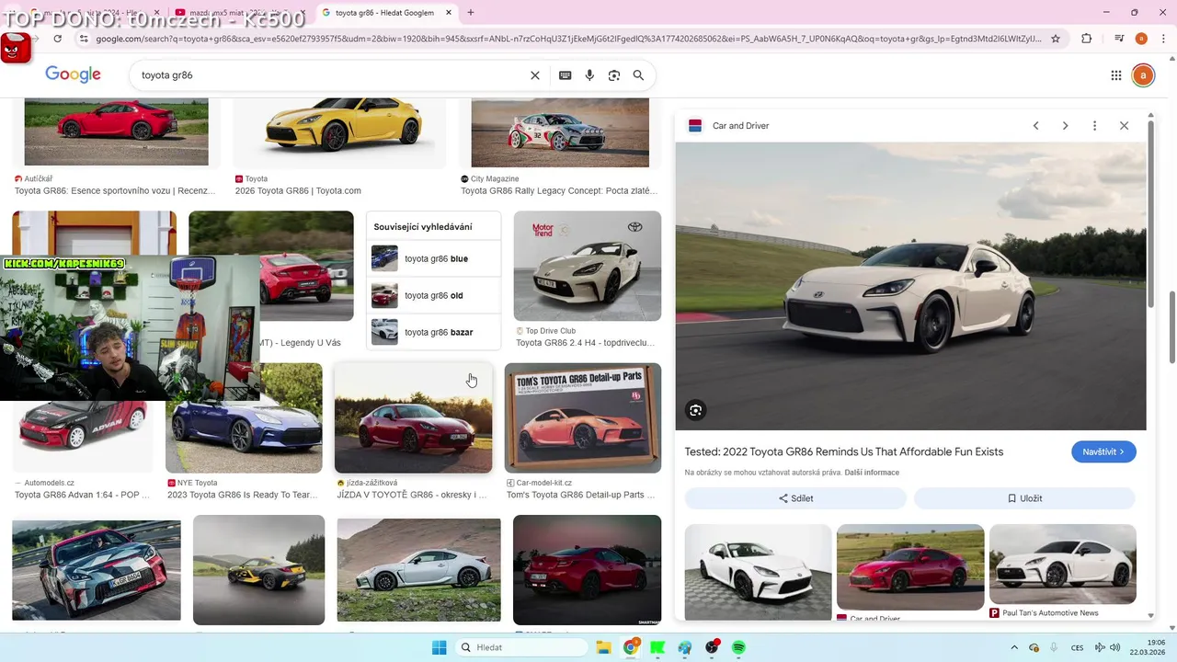
Task: Open Google Lens image search
Action: tap(614, 75)
